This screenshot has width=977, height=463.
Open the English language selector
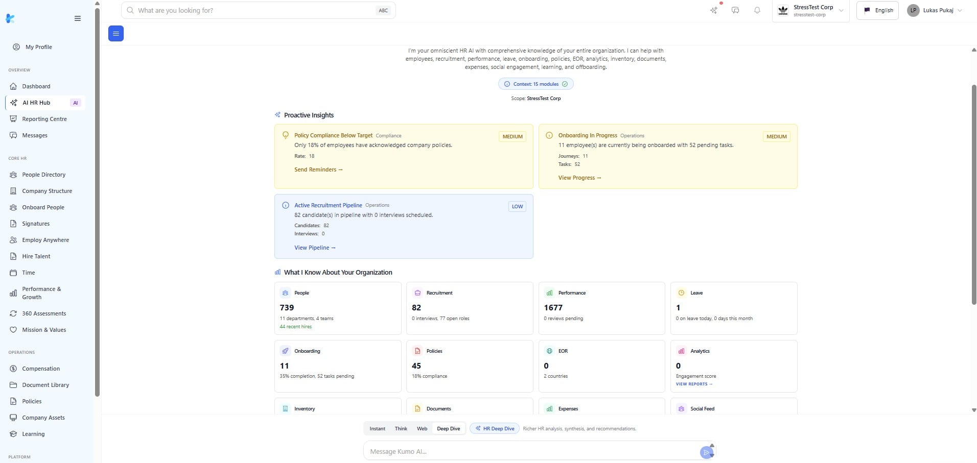[877, 10]
